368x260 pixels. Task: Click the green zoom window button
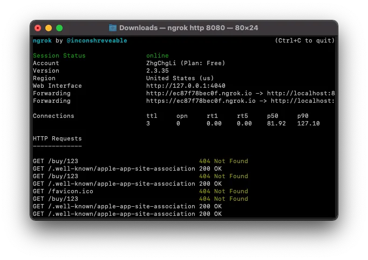click(x=59, y=28)
